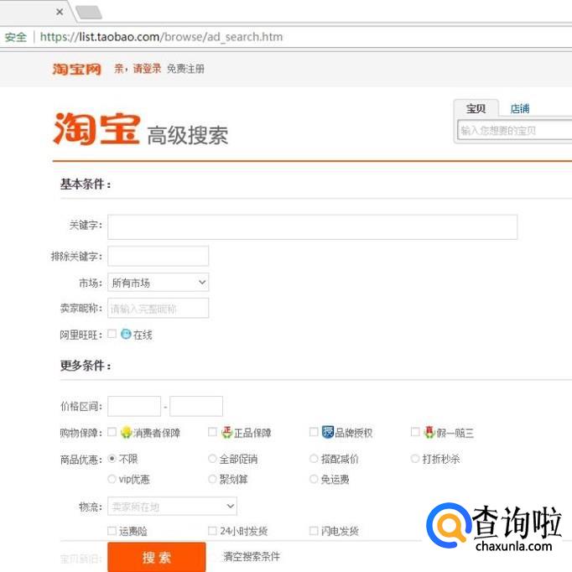Check the 运费险 checkbox

(112, 531)
